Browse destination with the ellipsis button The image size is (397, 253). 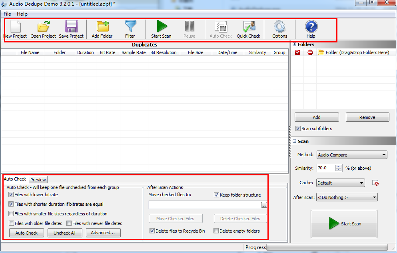[x=264, y=205]
